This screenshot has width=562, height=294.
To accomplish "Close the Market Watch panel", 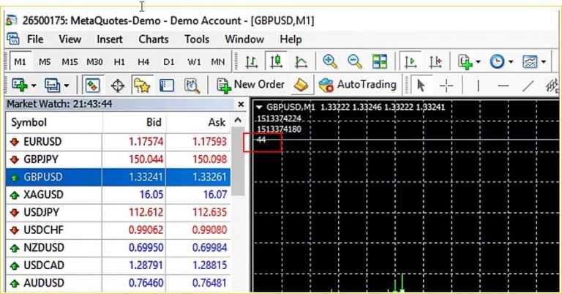I will [241, 104].
